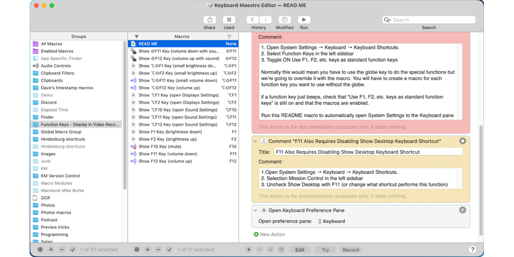Click the All Macros purple folder icon
Viewport: 514px width, 257px height.
pos(36,43)
